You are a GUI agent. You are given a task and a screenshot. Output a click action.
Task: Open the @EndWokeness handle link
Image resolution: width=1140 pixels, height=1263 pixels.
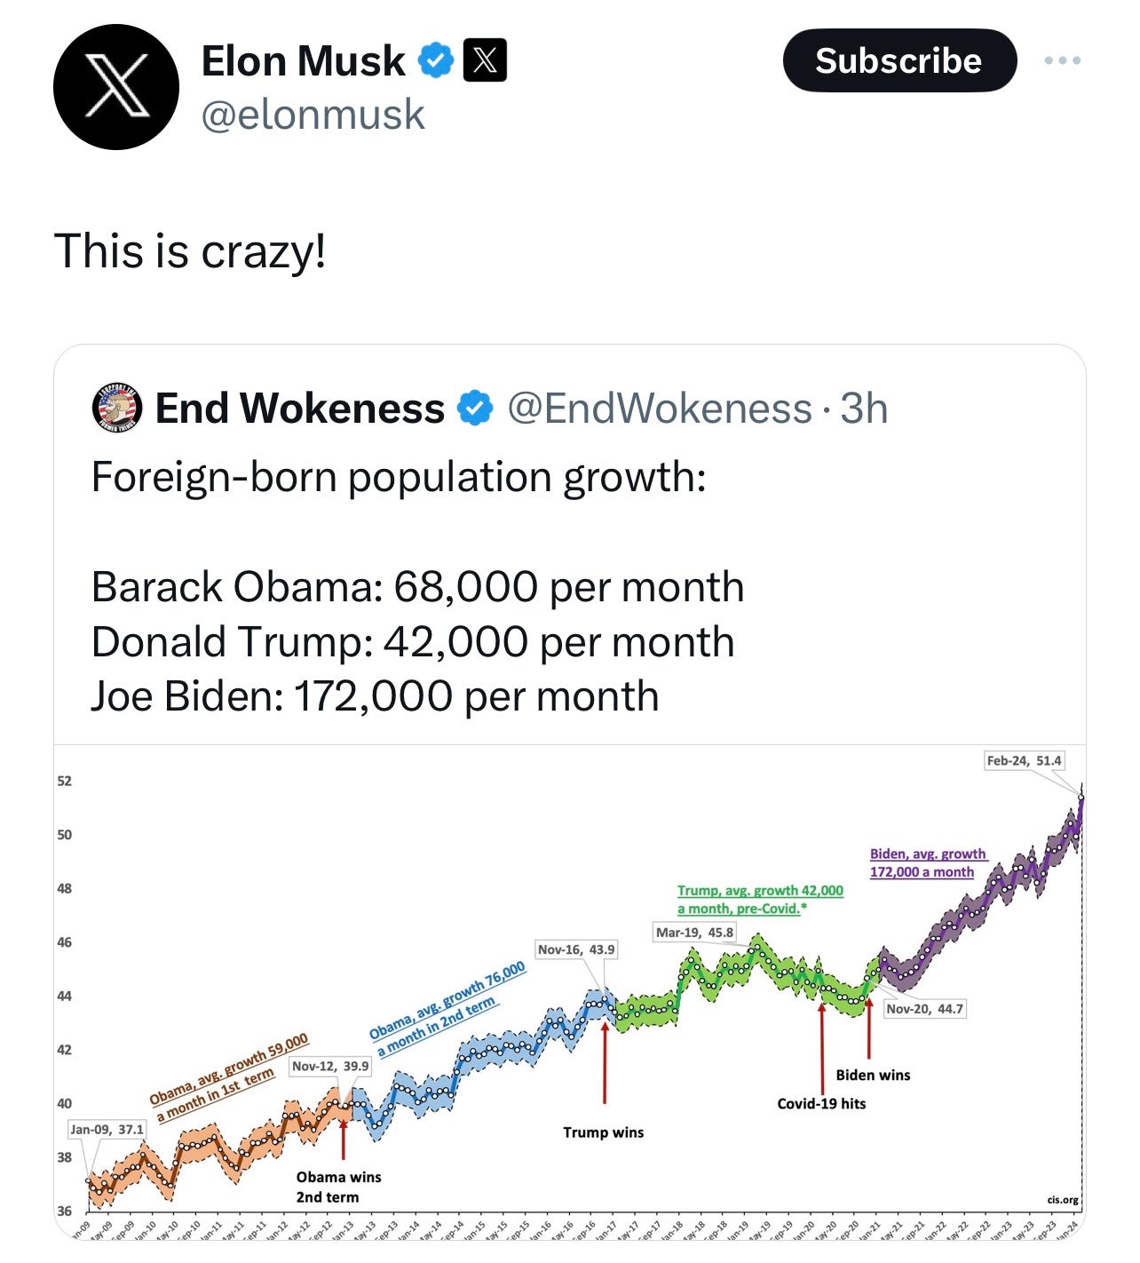pyautogui.click(x=660, y=409)
